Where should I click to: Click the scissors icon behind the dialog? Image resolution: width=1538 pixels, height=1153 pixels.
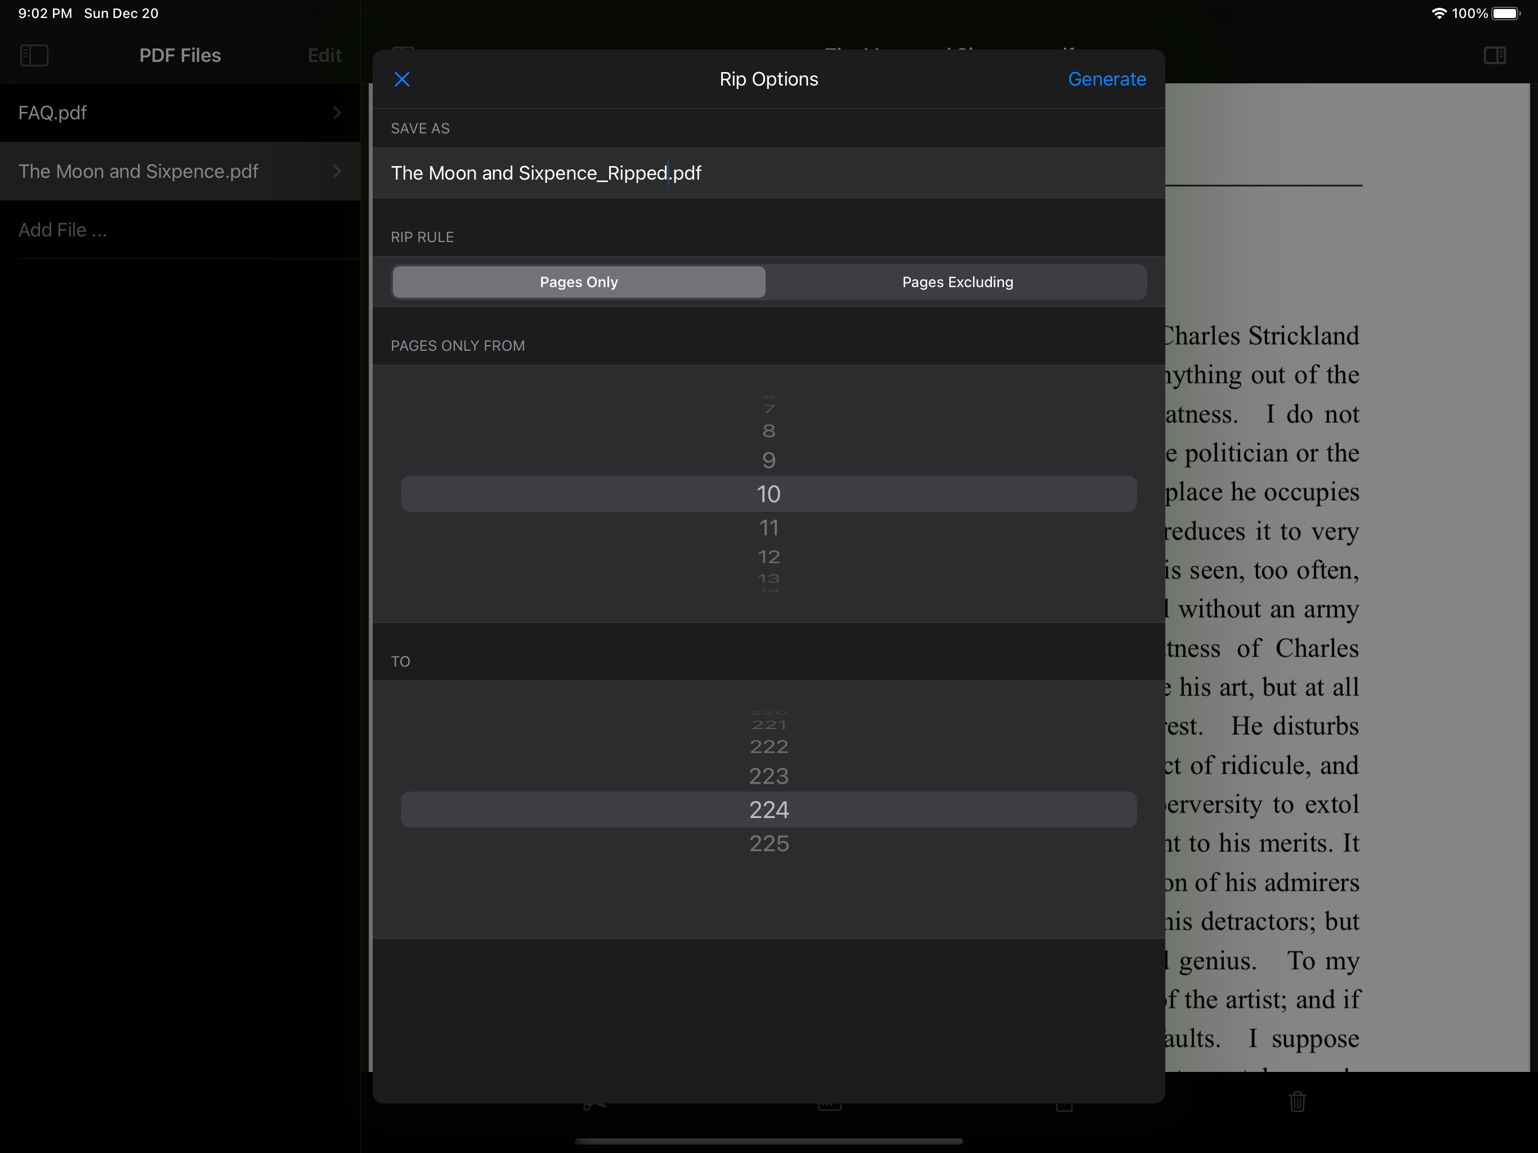pos(594,1105)
